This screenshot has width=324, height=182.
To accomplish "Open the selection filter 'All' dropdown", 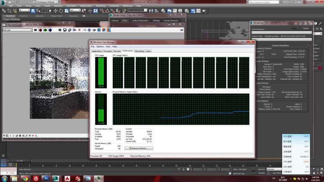I will coord(24,10).
